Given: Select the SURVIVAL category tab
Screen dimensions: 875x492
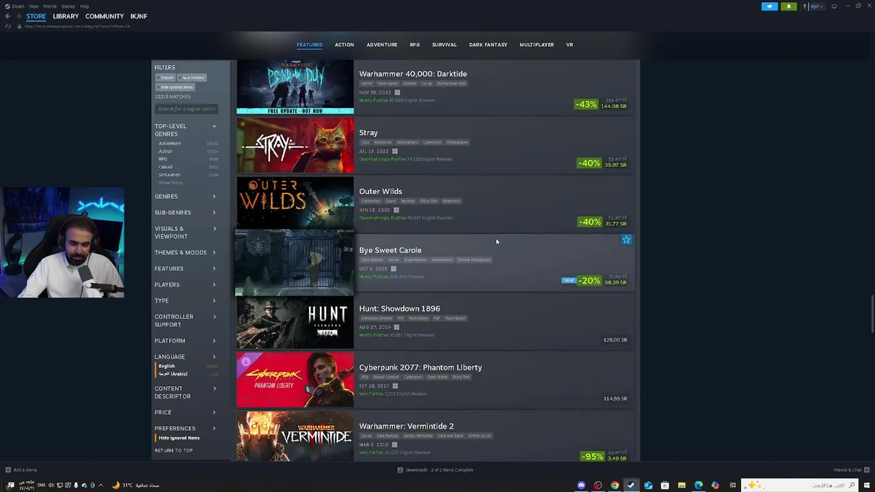Looking at the screenshot, I should [x=444, y=44].
